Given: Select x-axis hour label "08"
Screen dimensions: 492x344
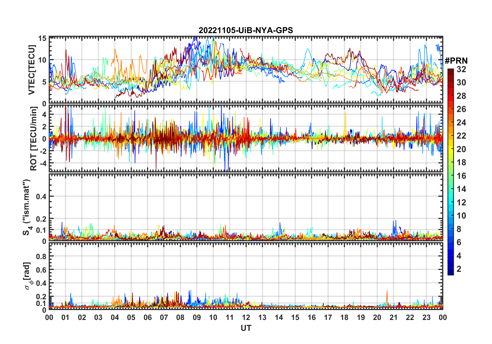Looking at the screenshot, I should tap(180, 317).
